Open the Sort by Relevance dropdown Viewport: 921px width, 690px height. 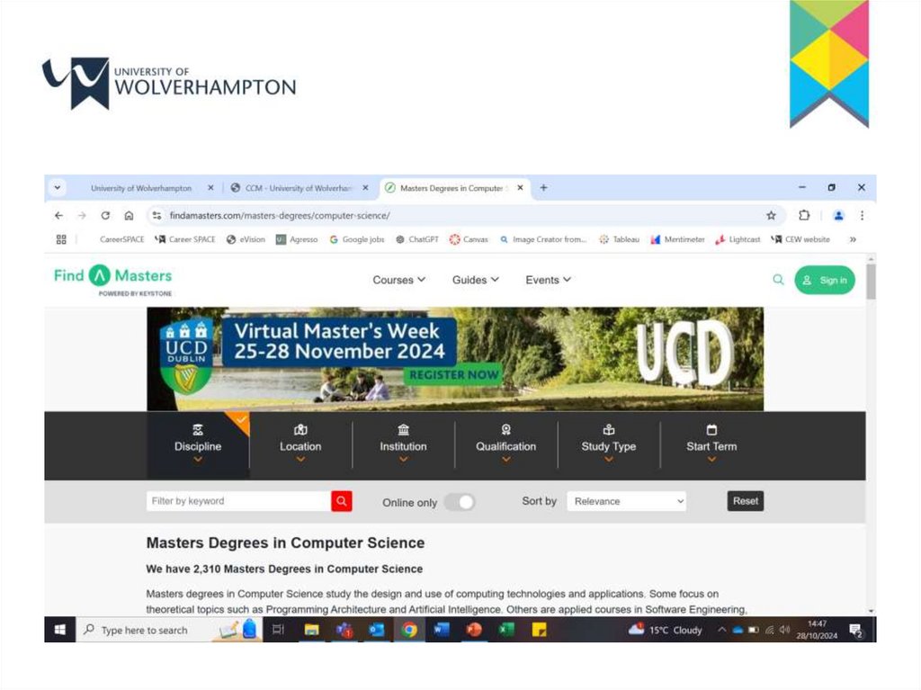point(627,501)
